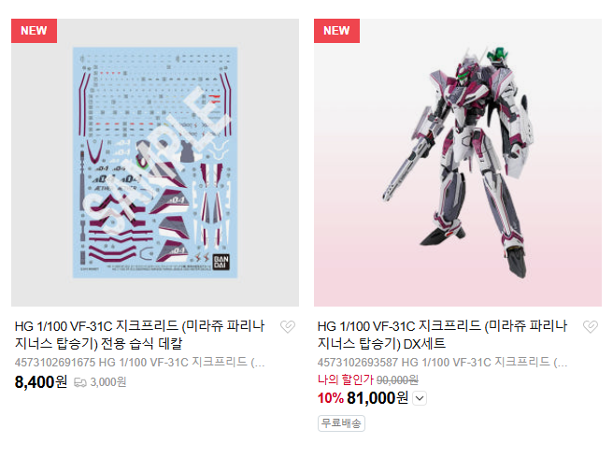Click the red 10% discount rate
613x458 pixels.
331,398
